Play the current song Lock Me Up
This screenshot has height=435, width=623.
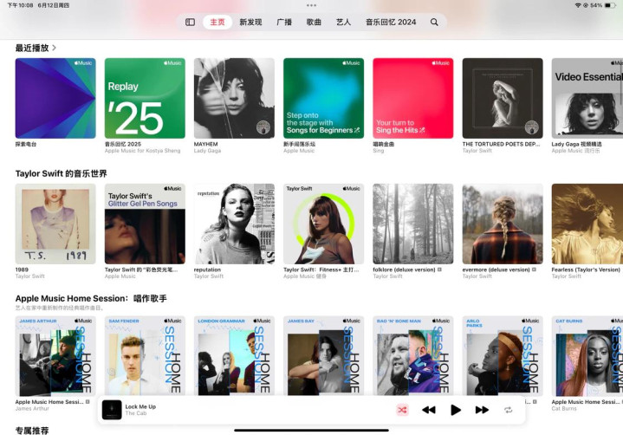point(455,410)
